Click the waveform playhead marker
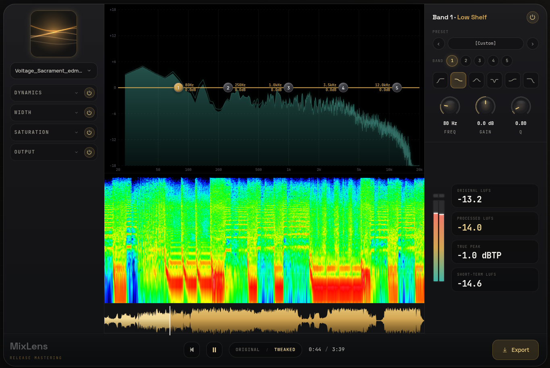The image size is (550, 368). (x=170, y=320)
